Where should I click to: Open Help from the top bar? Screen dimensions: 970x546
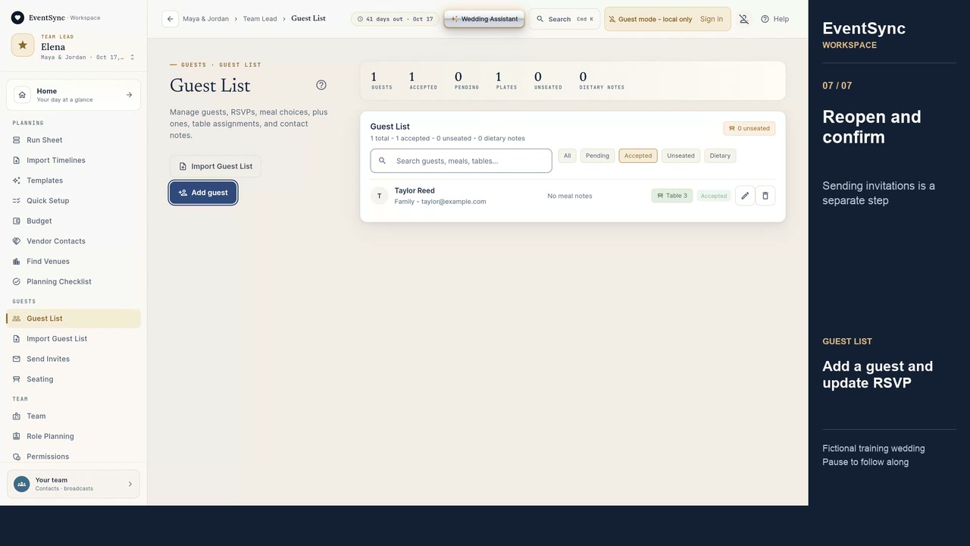[x=774, y=19]
